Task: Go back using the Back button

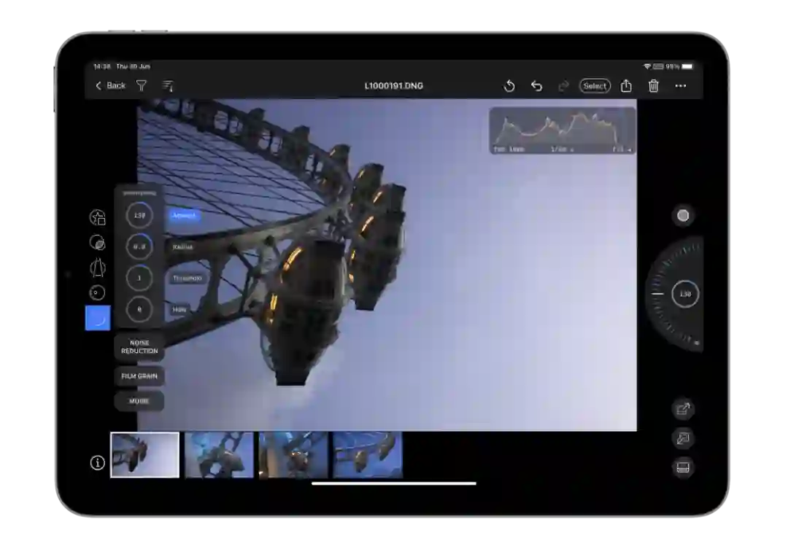Action: (110, 85)
